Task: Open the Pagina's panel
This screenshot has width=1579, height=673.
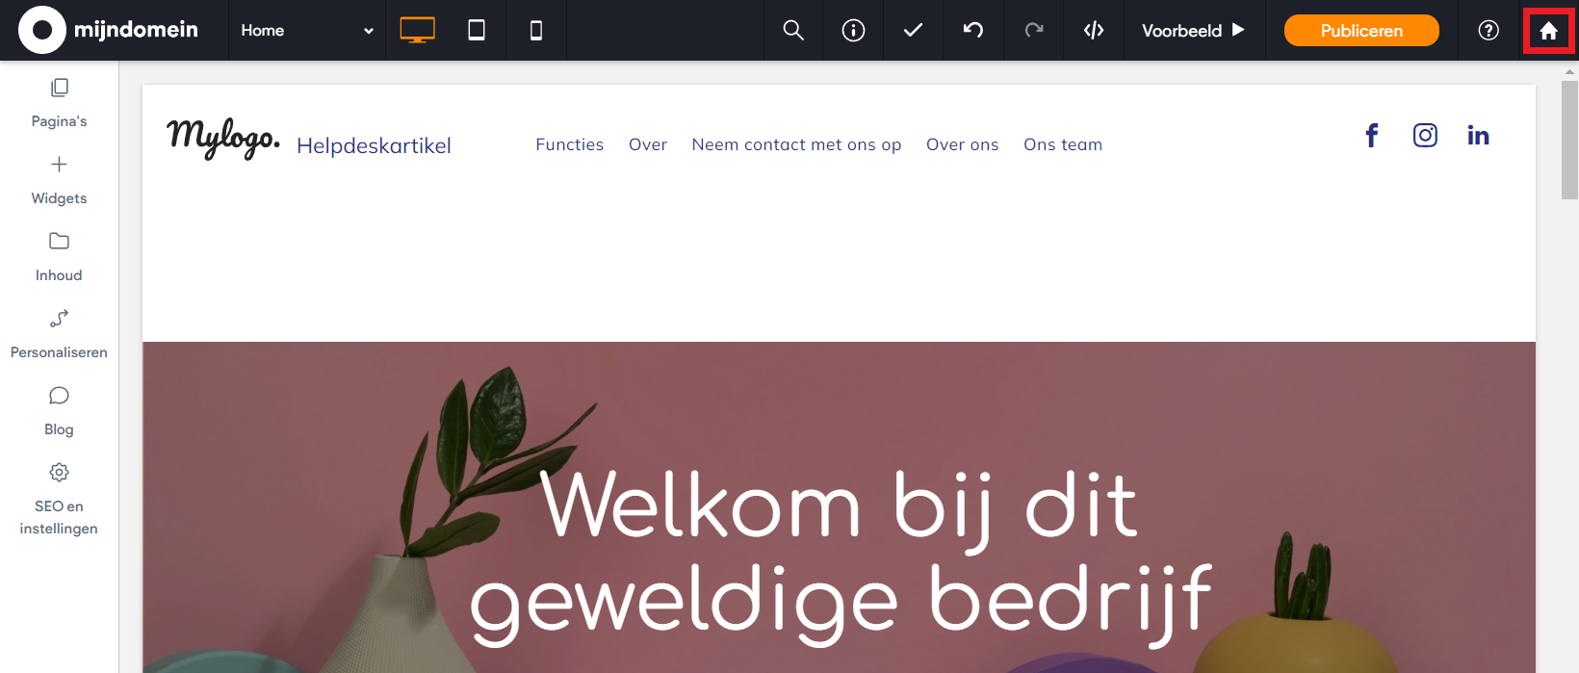Action: (59, 102)
